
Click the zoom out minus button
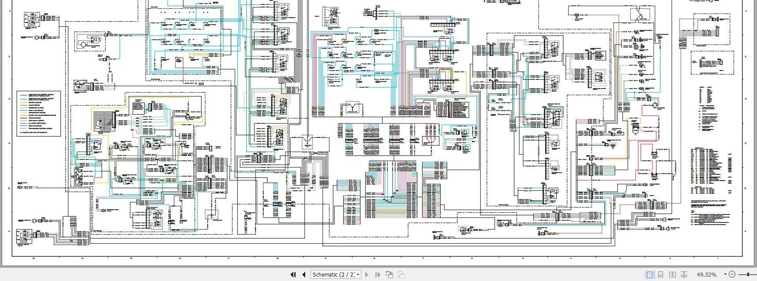[732, 274]
